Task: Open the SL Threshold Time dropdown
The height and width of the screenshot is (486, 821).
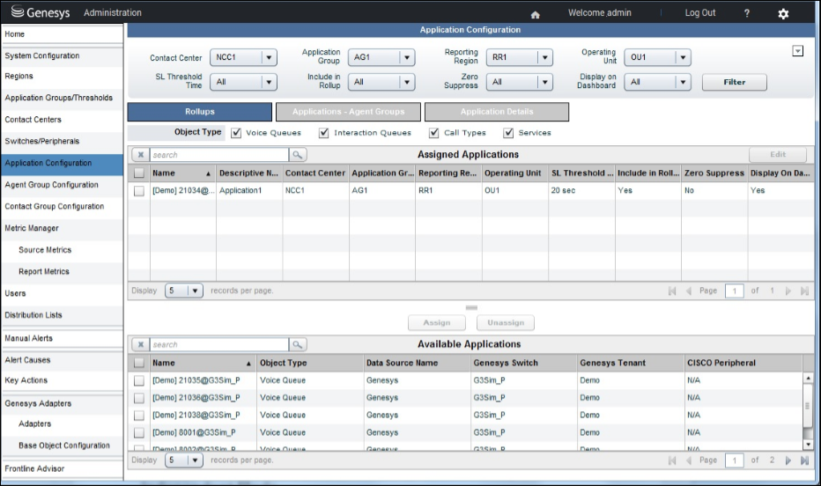Action: tap(243, 82)
